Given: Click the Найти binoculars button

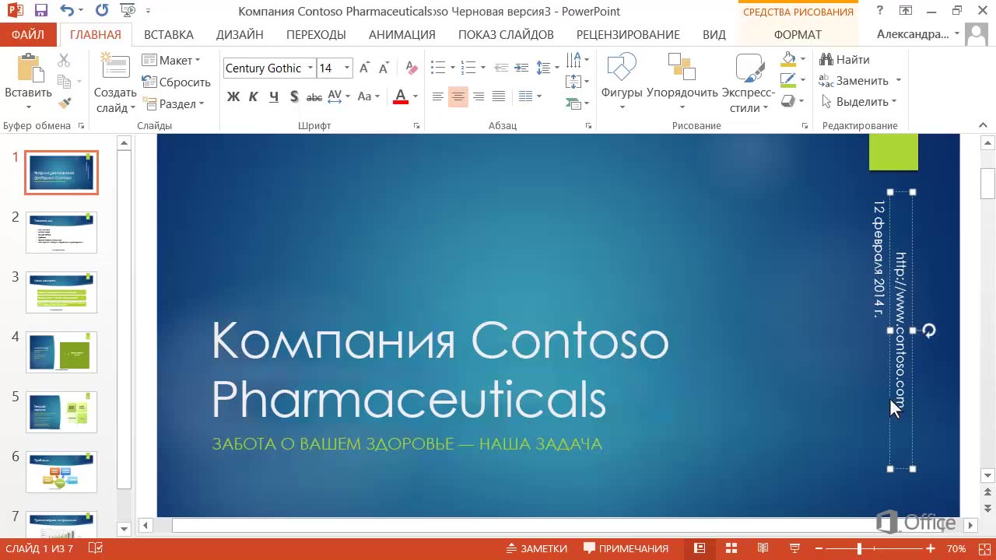Looking at the screenshot, I should (x=844, y=60).
